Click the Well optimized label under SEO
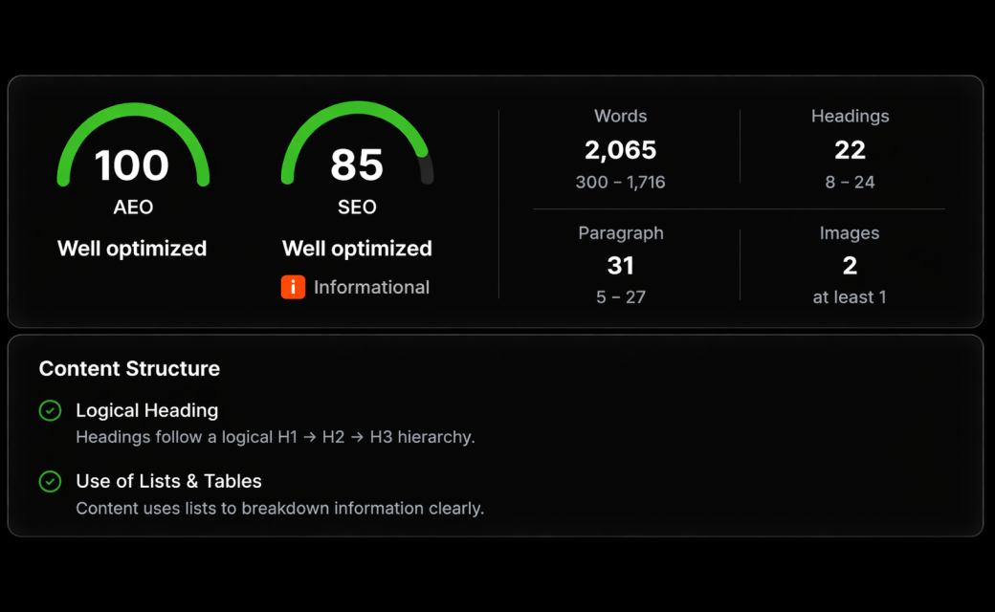This screenshot has height=612, width=995. (356, 249)
